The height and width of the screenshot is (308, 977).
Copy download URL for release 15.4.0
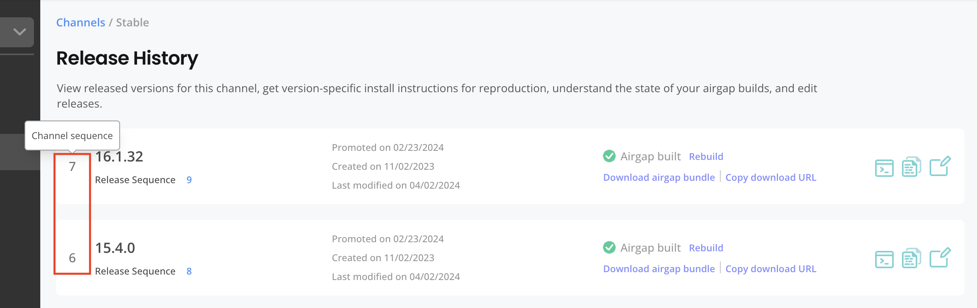click(771, 269)
